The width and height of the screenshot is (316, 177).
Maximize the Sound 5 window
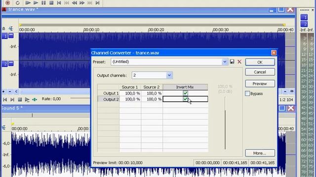282,108
